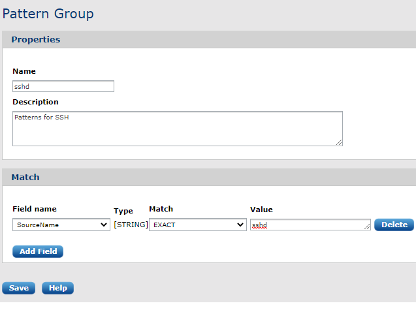Save the pattern group

pos(18,288)
